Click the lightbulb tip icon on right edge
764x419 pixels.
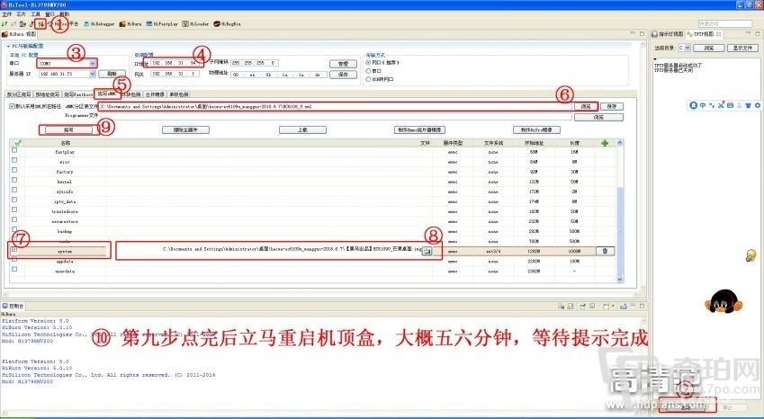pyautogui.click(x=751, y=255)
